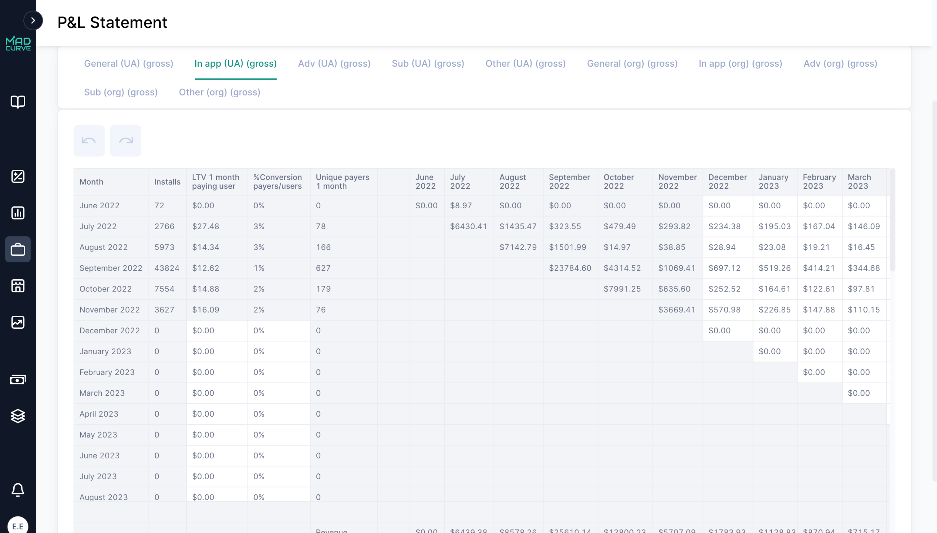Click the undo arrow button

point(89,141)
